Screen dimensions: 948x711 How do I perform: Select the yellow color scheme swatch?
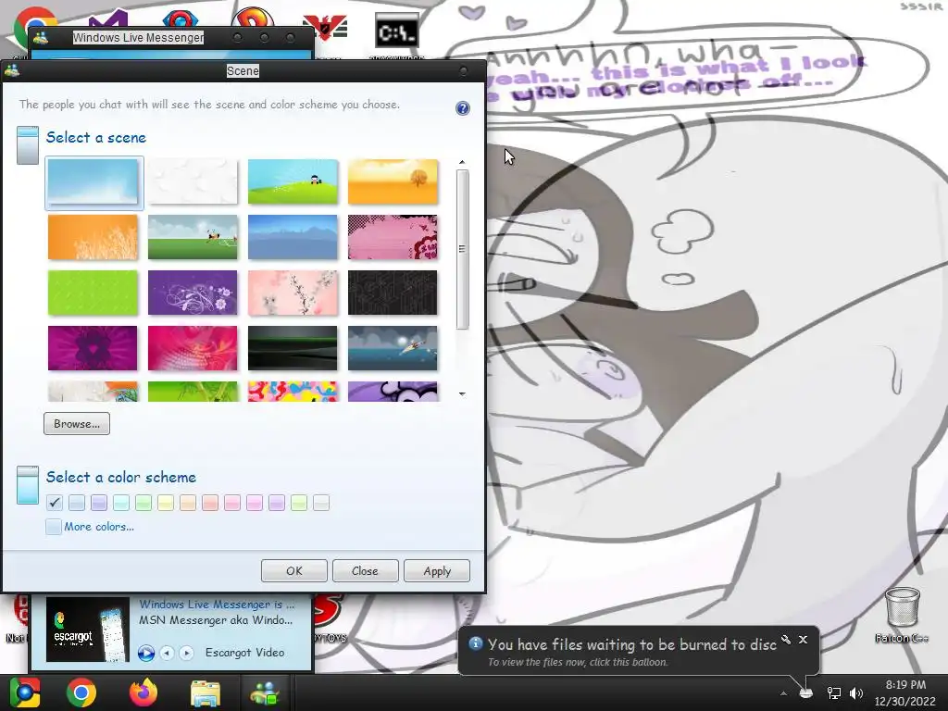[166, 503]
